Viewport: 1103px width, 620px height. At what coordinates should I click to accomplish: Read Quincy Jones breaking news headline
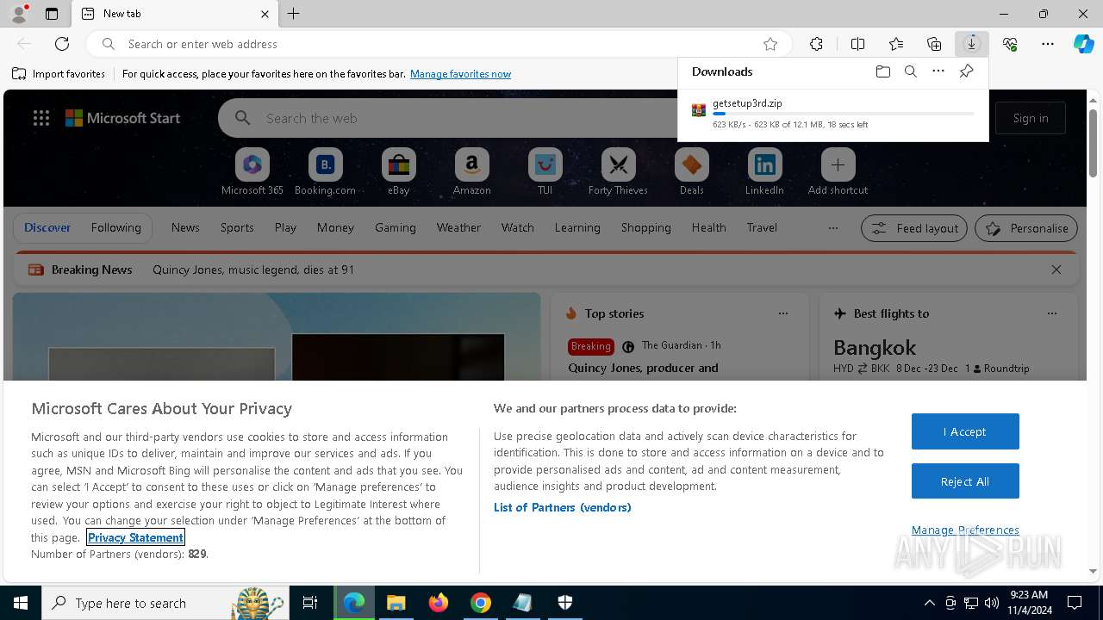(x=253, y=270)
